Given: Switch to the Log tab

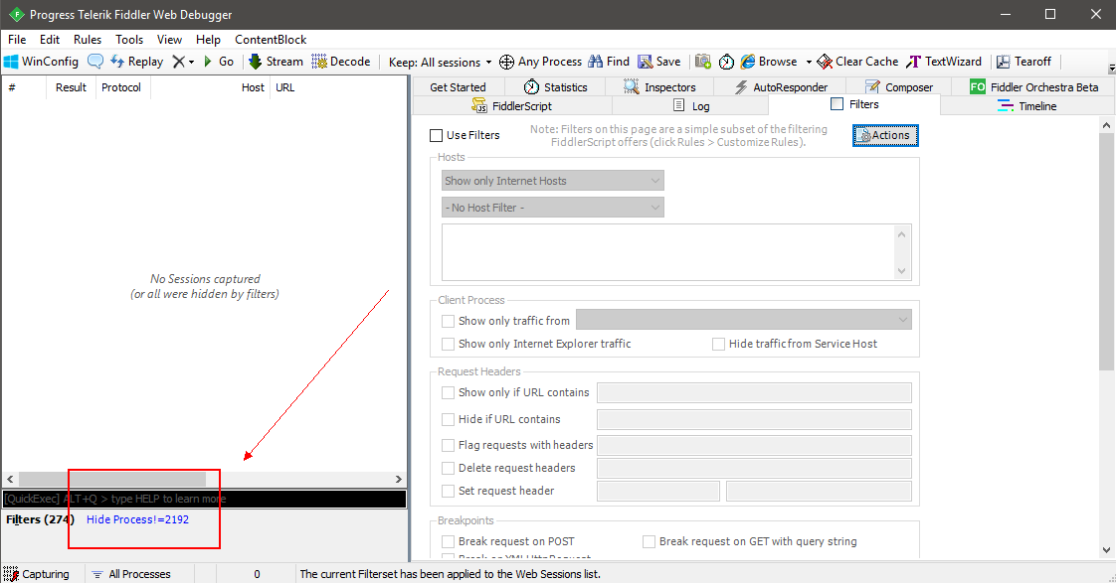Looking at the screenshot, I should 691,106.
